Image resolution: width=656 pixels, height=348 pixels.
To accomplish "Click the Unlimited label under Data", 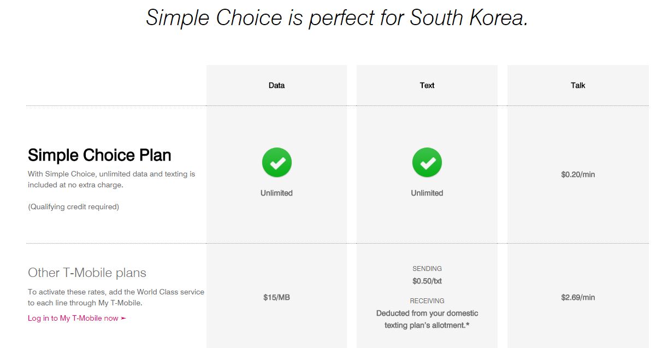I will 276,193.
